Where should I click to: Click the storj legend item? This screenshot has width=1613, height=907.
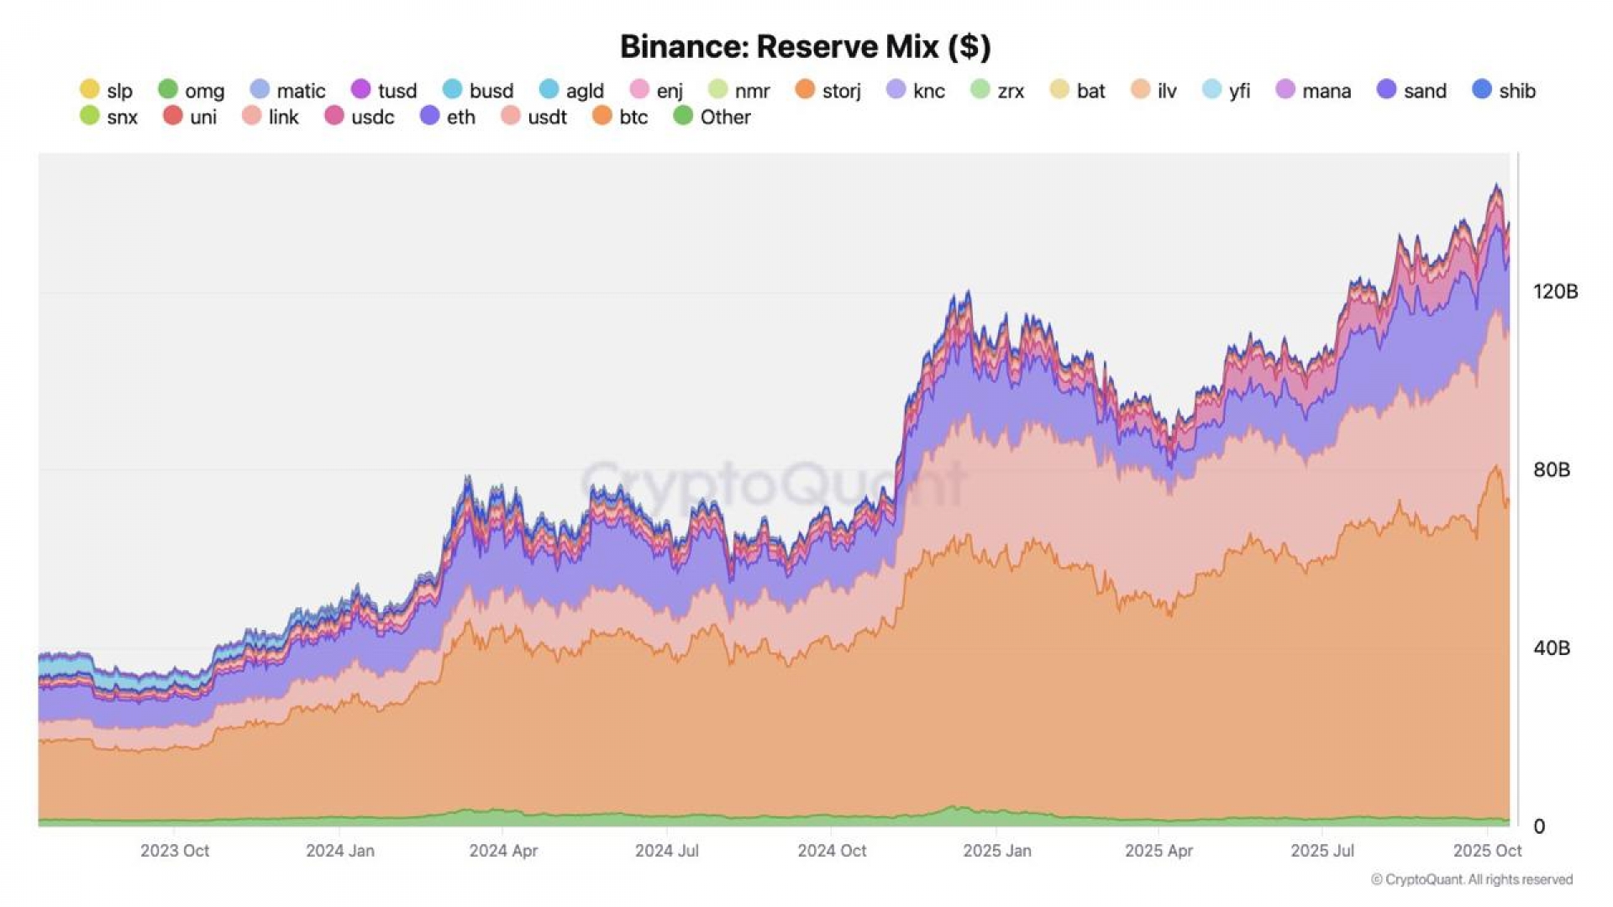pos(828,90)
